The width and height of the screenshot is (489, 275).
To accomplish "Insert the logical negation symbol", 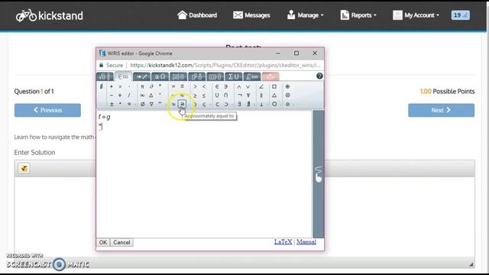I will (x=239, y=95).
